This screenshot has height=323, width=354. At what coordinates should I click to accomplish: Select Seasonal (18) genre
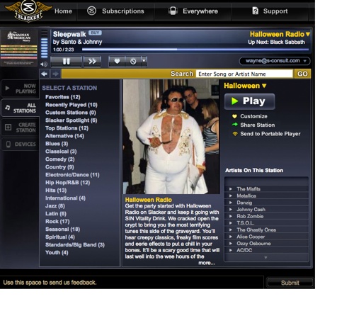click(x=62, y=229)
